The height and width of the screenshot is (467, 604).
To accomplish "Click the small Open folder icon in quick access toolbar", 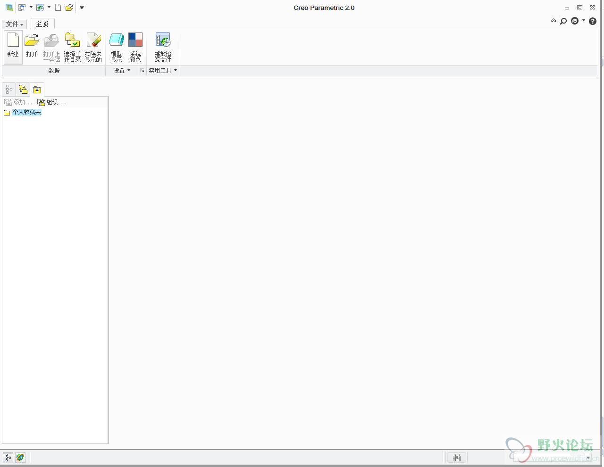I will pos(69,8).
